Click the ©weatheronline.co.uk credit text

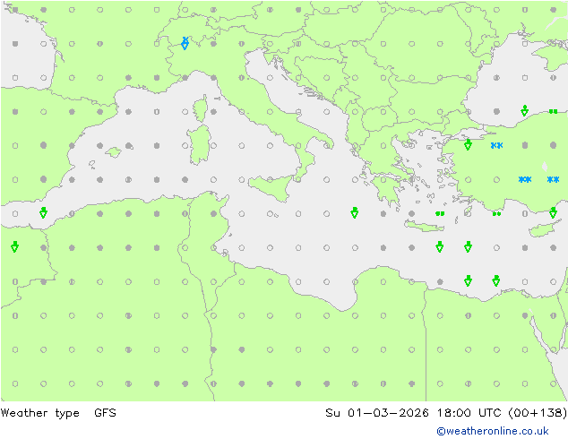[492, 431]
